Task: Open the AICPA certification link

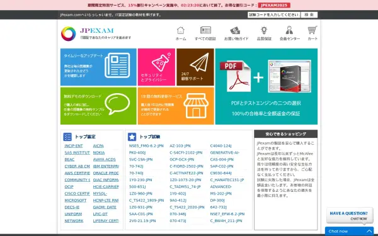Action: click(98, 146)
